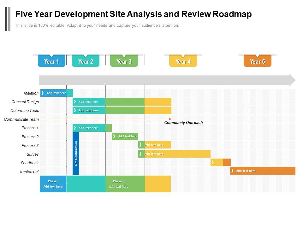This screenshot has width=303, height=227.
Task: Click the teal phase block between Phase I and II
Action: pyautogui.click(x=86, y=184)
